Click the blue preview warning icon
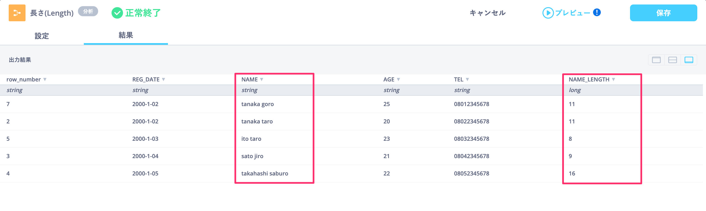The height and width of the screenshot is (211, 706). (x=597, y=13)
